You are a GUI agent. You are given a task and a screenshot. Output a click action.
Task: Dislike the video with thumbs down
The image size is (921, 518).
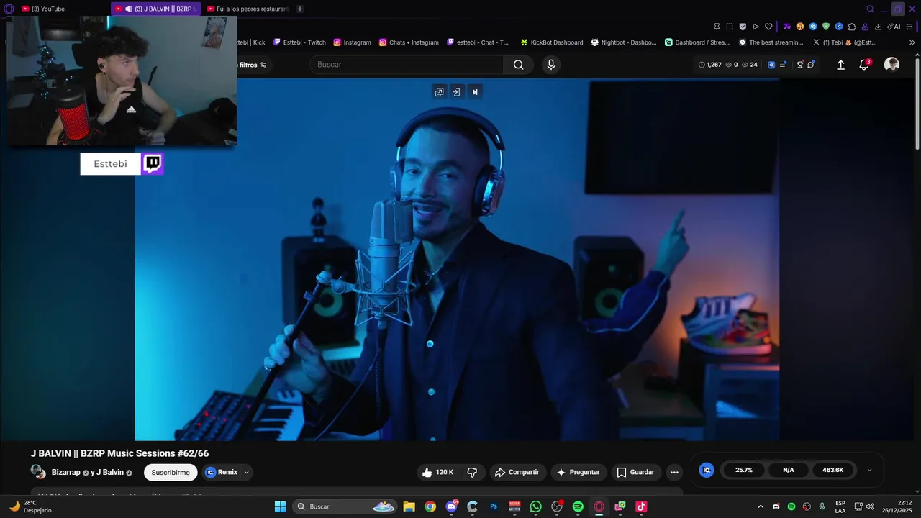(x=472, y=472)
